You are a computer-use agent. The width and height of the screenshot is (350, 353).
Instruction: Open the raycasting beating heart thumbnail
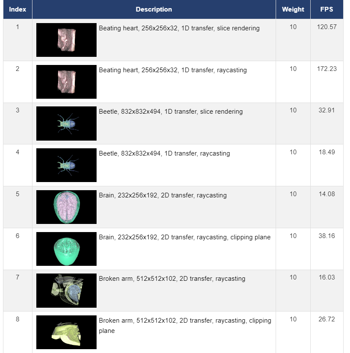pyautogui.click(x=66, y=82)
